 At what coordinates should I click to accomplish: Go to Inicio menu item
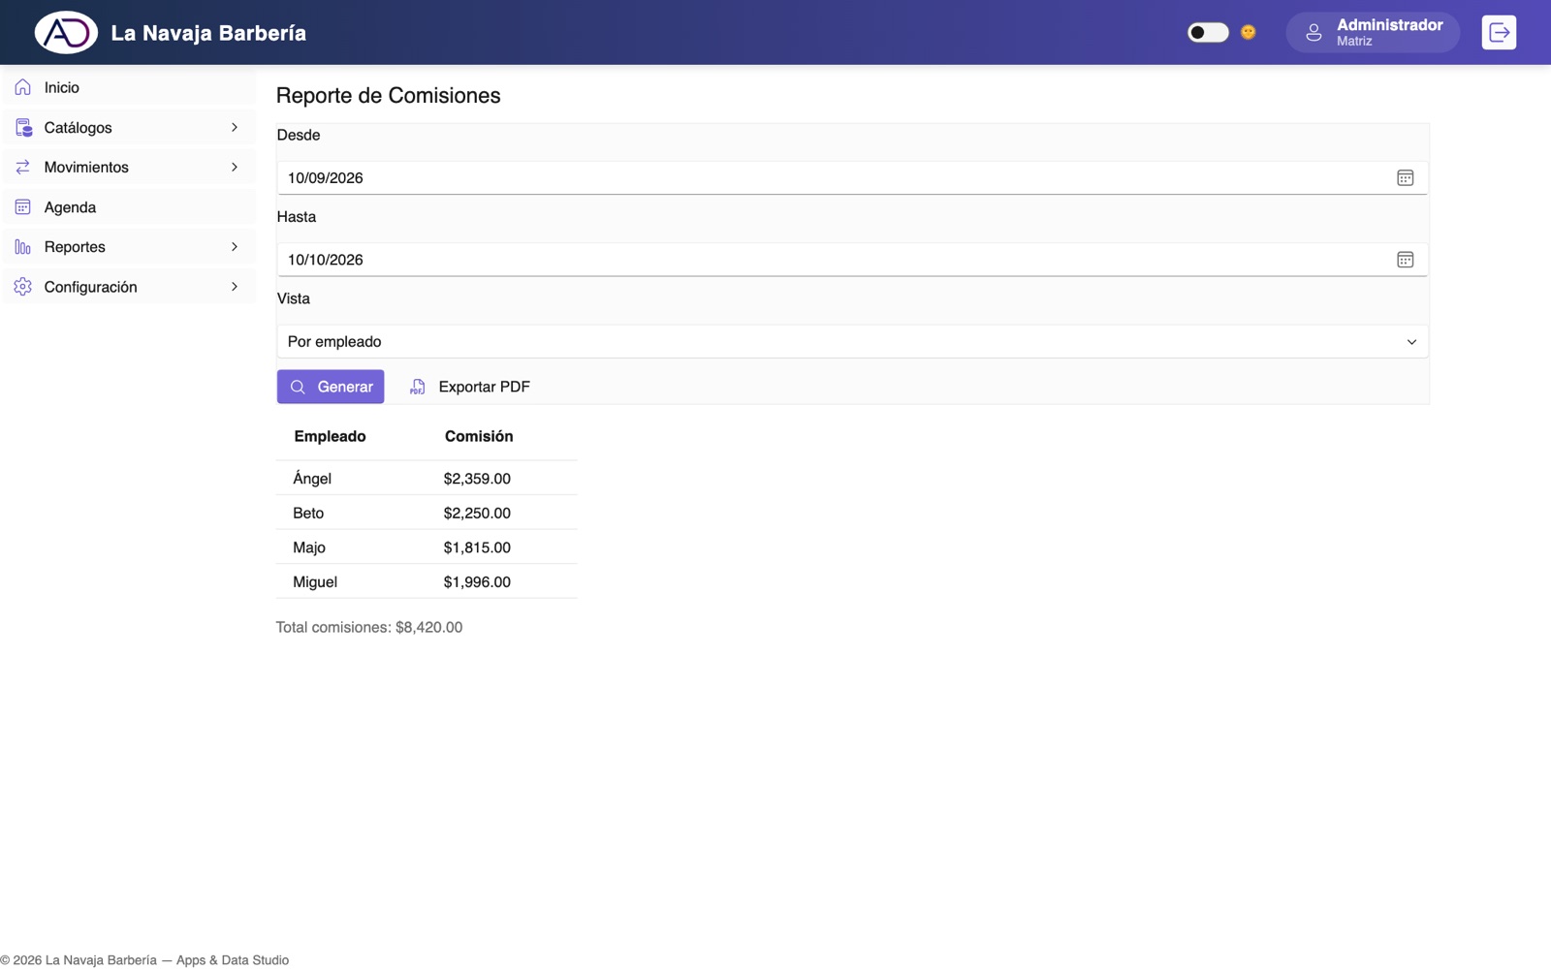pos(129,87)
